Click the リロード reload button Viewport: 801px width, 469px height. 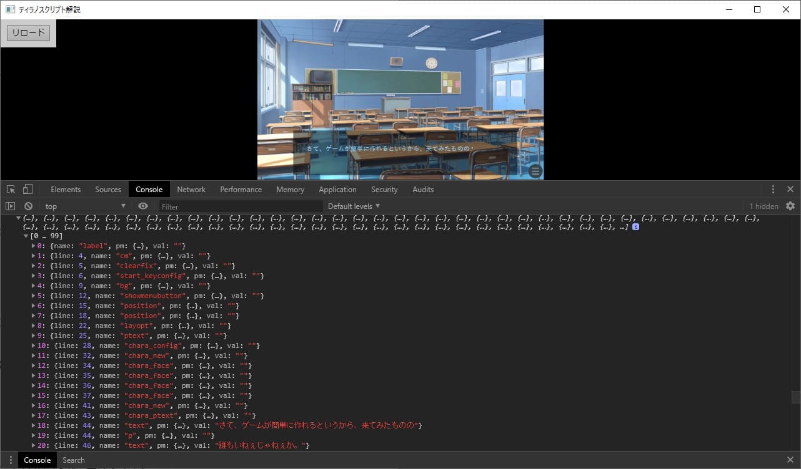(28, 33)
